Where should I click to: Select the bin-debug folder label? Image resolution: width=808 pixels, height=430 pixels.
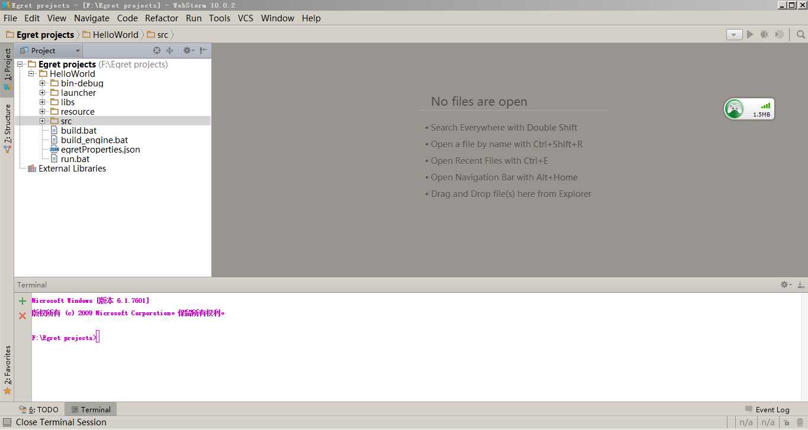82,83
